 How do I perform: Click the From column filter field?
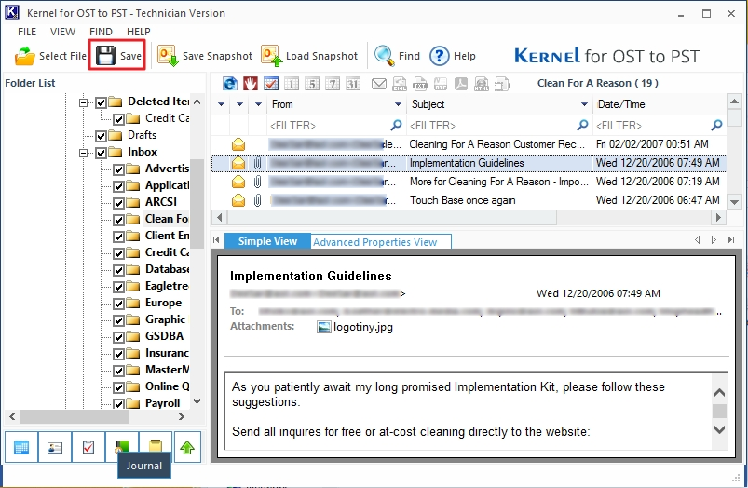point(326,125)
